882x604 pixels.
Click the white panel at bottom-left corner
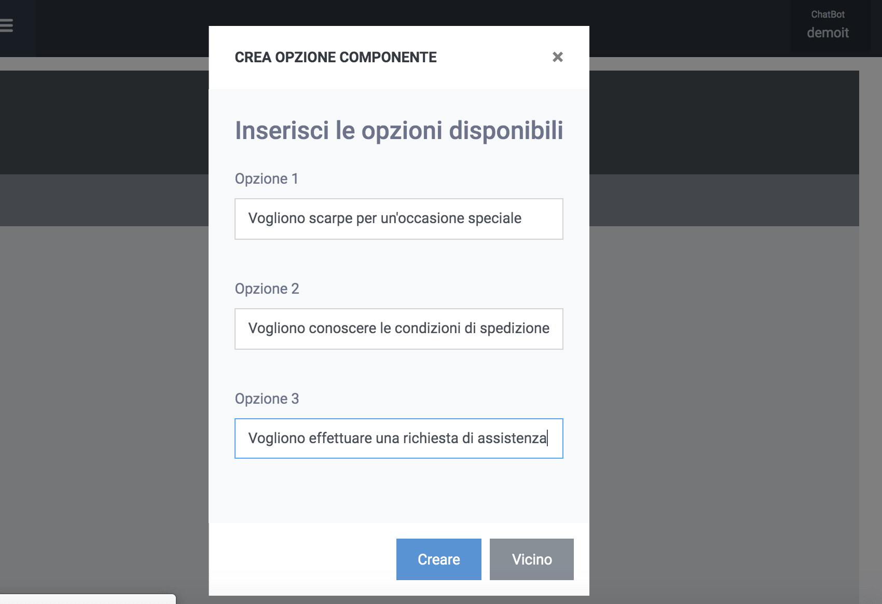point(88,599)
